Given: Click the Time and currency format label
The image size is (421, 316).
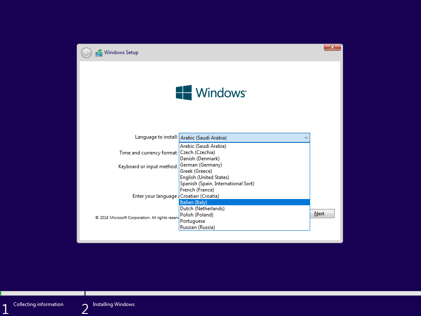Looking at the screenshot, I should point(148,153).
